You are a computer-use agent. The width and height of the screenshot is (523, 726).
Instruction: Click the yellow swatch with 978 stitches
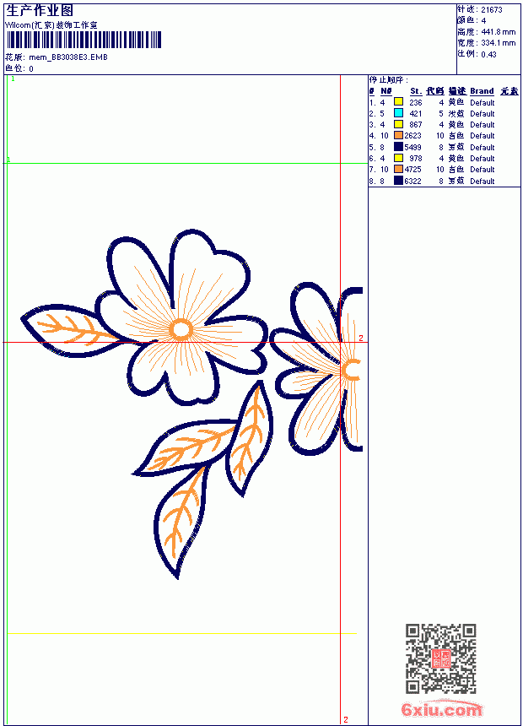tap(398, 158)
